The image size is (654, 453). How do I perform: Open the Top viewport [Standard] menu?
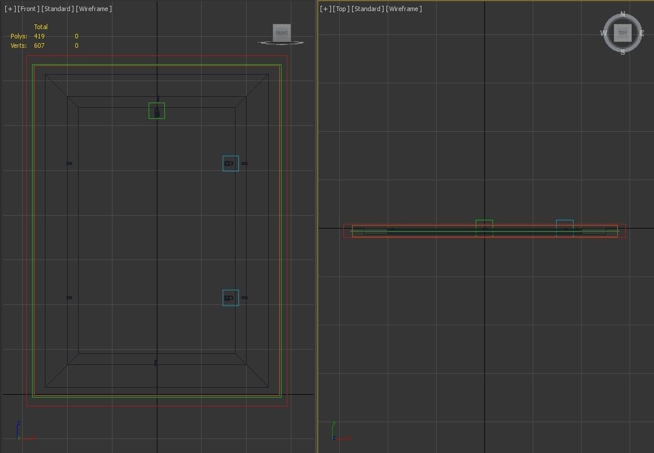(367, 9)
